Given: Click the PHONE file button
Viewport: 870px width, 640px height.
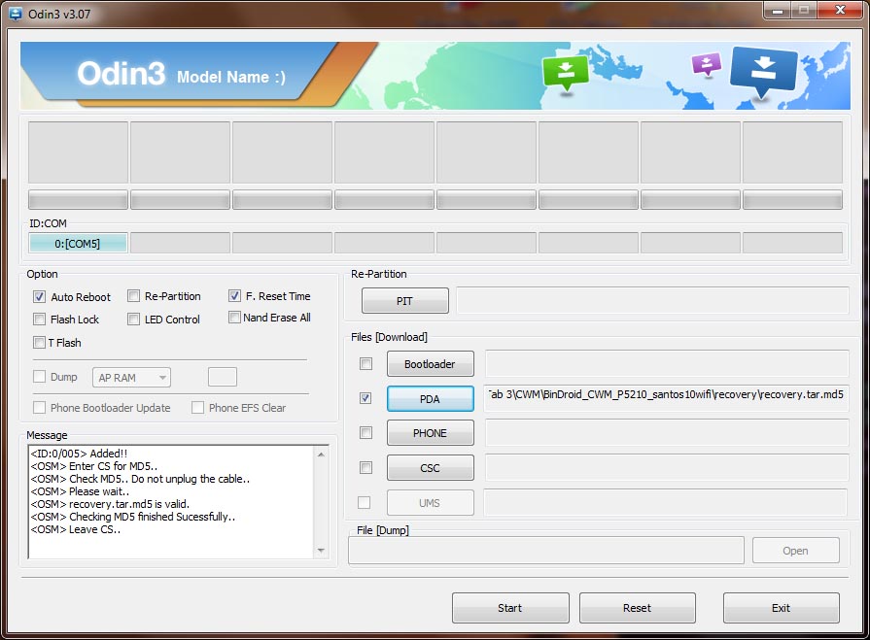Looking at the screenshot, I should click(x=431, y=433).
